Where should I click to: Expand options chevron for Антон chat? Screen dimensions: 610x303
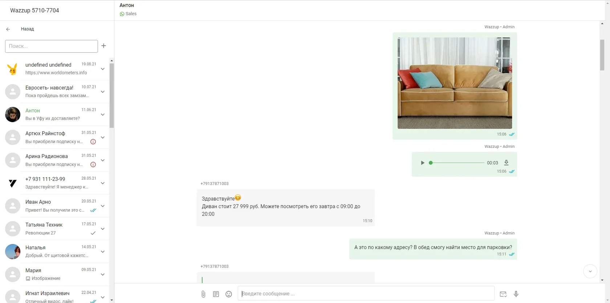(103, 115)
